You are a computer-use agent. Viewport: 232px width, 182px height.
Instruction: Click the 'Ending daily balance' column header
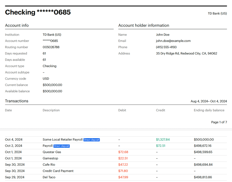[x=209, y=110]
